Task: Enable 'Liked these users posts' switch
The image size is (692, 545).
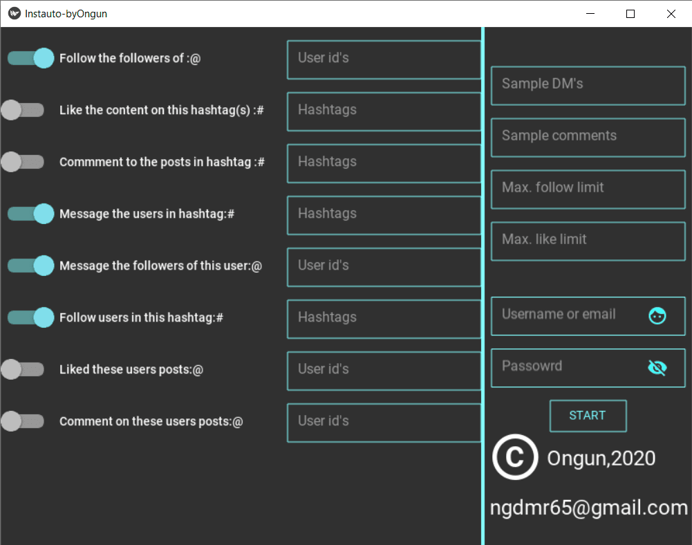Action: (x=23, y=369)
